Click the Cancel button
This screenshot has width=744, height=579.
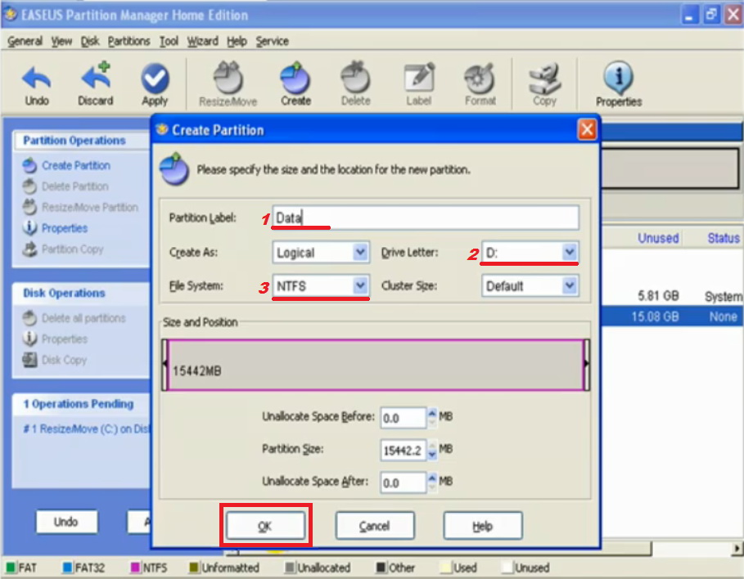pos(375,525)
